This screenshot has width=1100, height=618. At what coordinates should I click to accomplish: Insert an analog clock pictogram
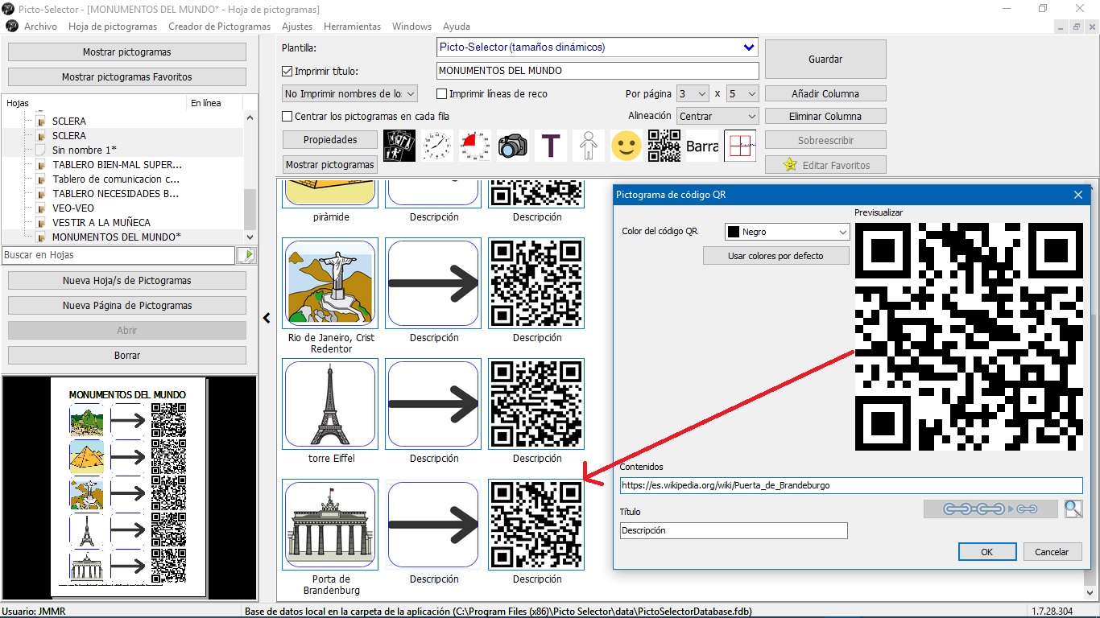coord(436,146)
